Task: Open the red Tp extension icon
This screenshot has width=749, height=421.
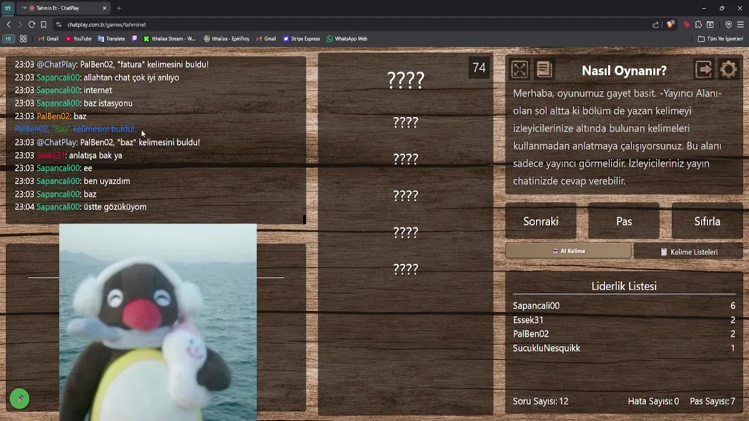Action: [x=686, y=25]
